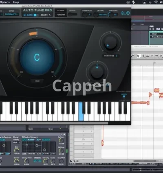Adjust reverb Size knob
Viewport: 163px width, 173px height.
(x=17, y=150)
